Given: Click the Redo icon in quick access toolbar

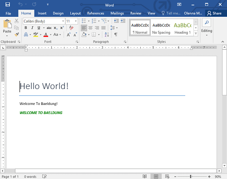Looking at the screenshot, I should (x=34, y=4).
